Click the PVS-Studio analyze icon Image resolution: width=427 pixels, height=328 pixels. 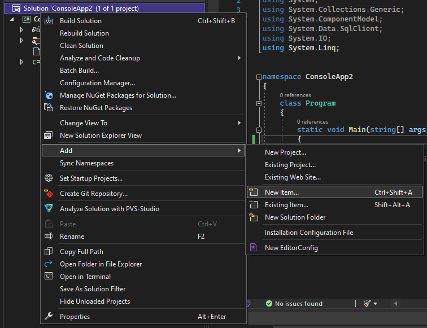49,209
